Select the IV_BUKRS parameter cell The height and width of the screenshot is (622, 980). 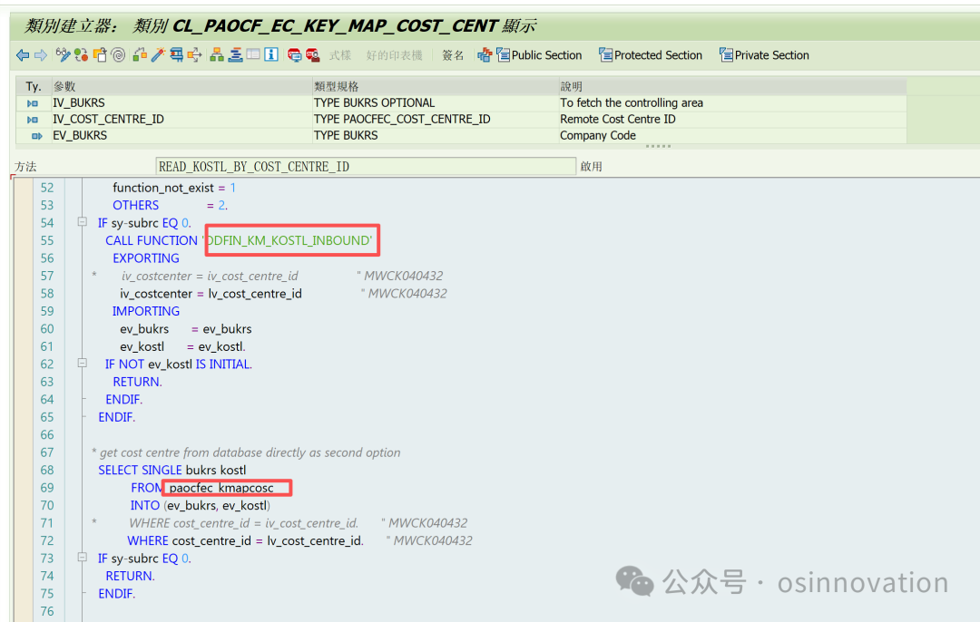click(181, 103)
